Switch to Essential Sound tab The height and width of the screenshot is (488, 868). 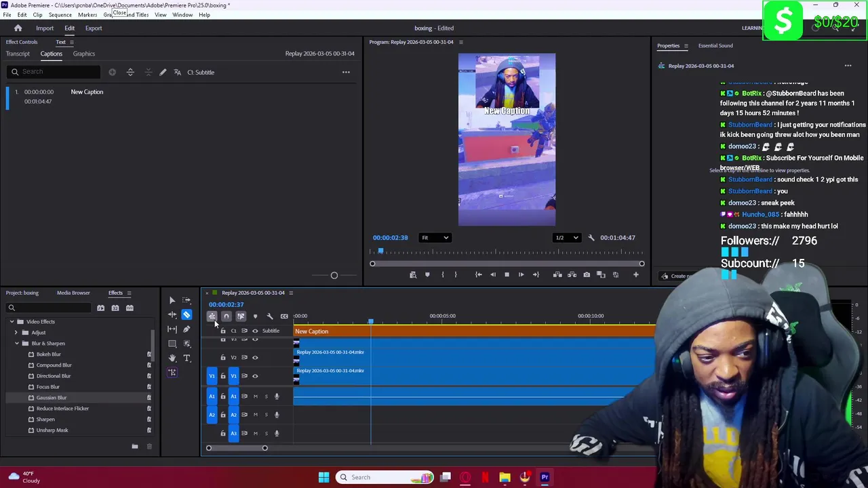click(x=715, y=45)
